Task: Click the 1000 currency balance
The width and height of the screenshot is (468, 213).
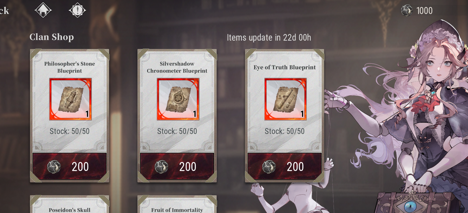Action: tap(425, 11)
